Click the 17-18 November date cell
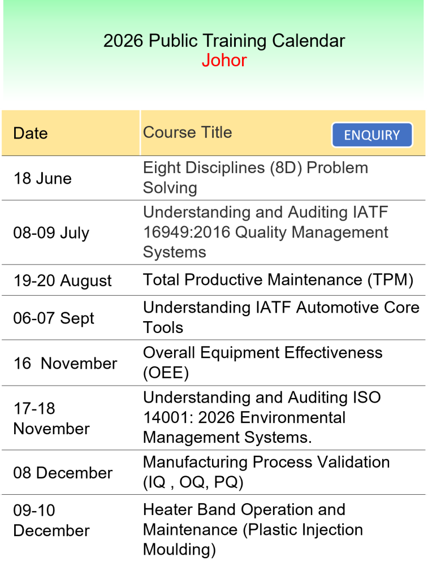The height and width of the screenshot is (579, 428). click(51, 418)
